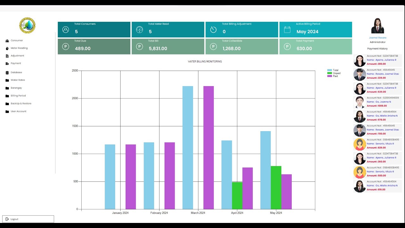Go to the Water Rates page
The width and height of the screenshot is (405, 228).
click(18, 80)
